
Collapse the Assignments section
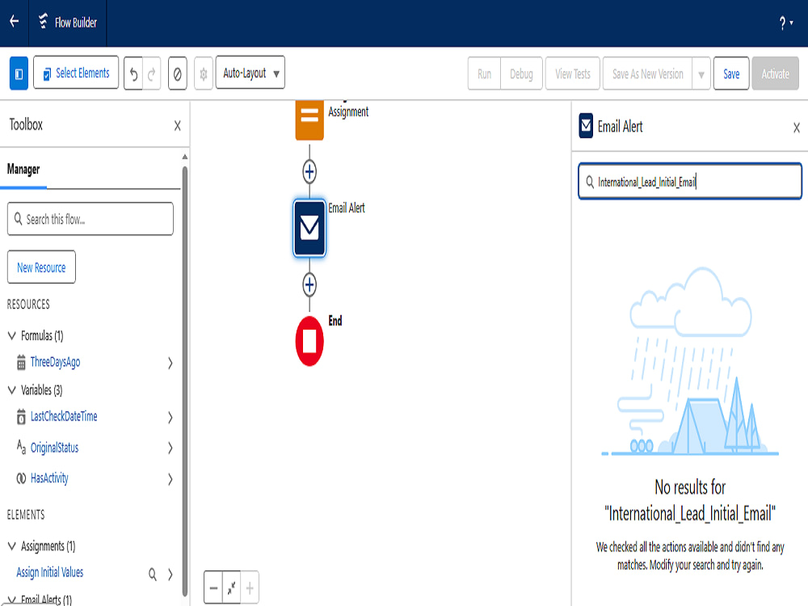click(12, 545)
